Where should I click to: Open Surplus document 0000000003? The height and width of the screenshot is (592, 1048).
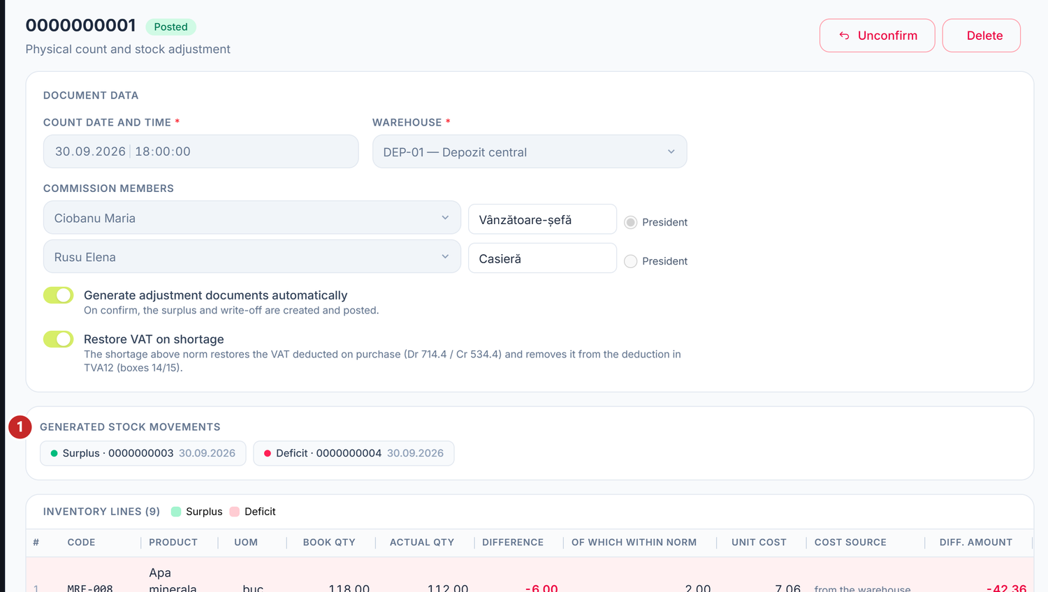143,453
